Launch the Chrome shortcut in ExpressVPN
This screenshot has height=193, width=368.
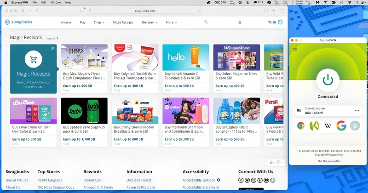click(x=301, y=126)
